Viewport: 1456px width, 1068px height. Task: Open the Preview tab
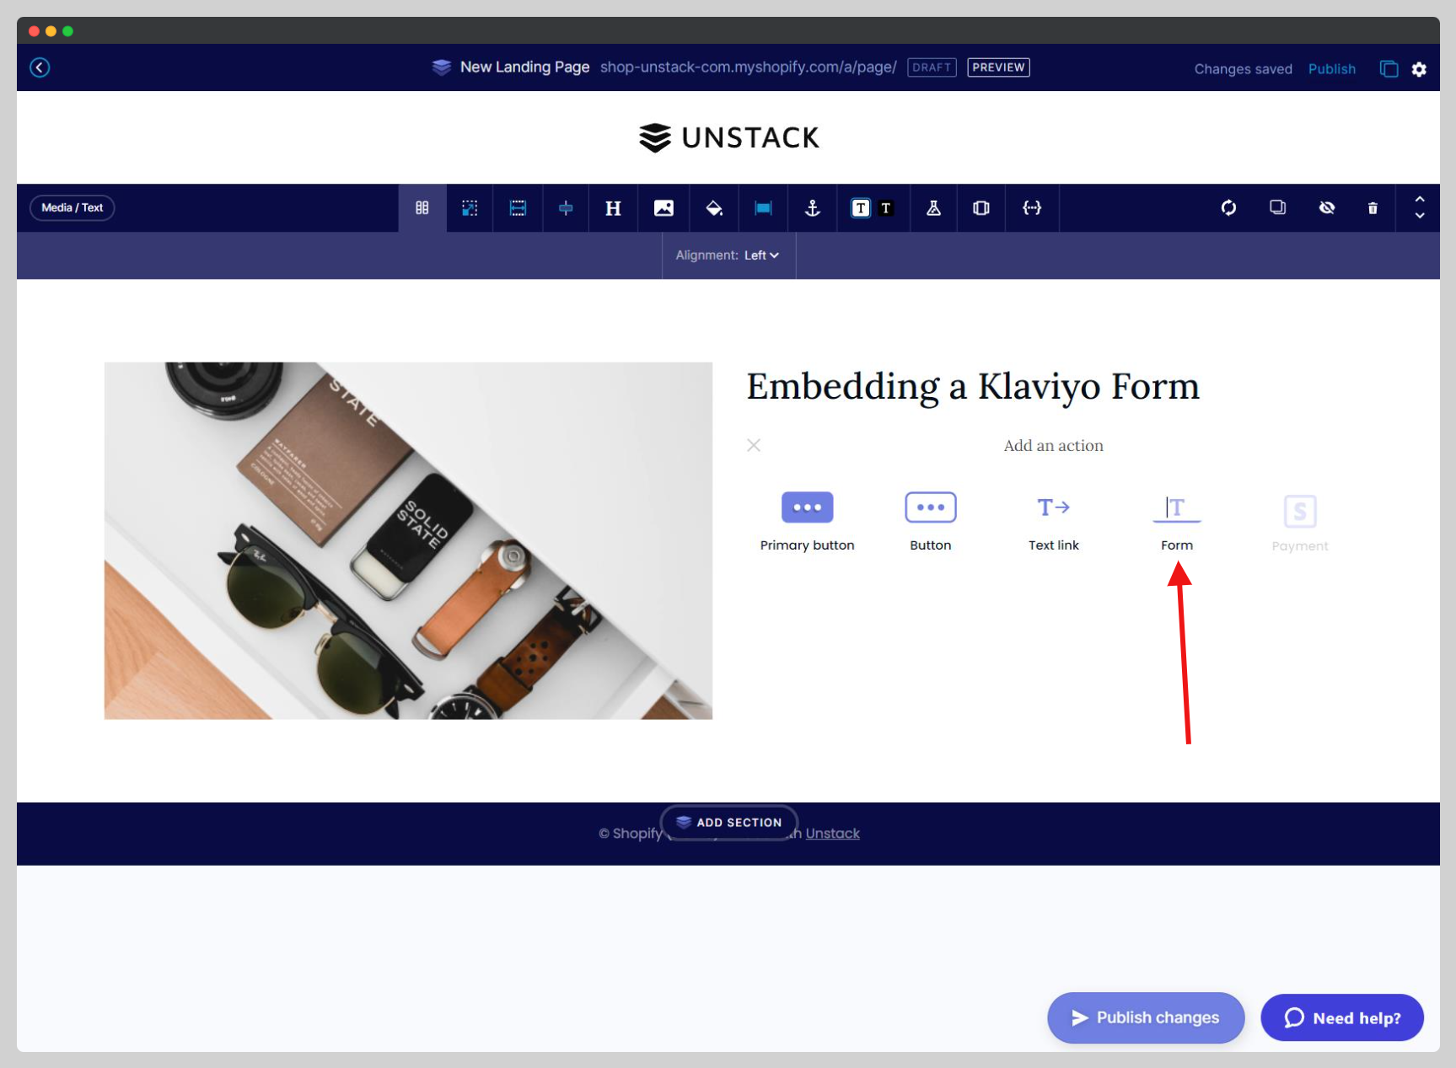[998, 67]
